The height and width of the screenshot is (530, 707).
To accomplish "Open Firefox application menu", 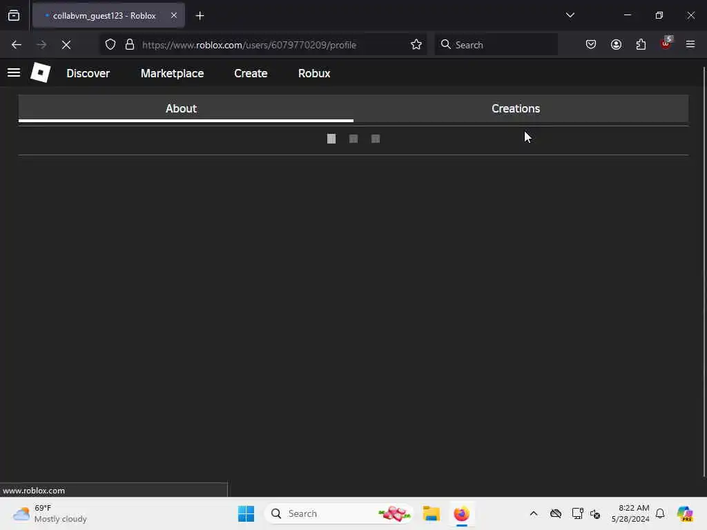I will click(690, 45).
